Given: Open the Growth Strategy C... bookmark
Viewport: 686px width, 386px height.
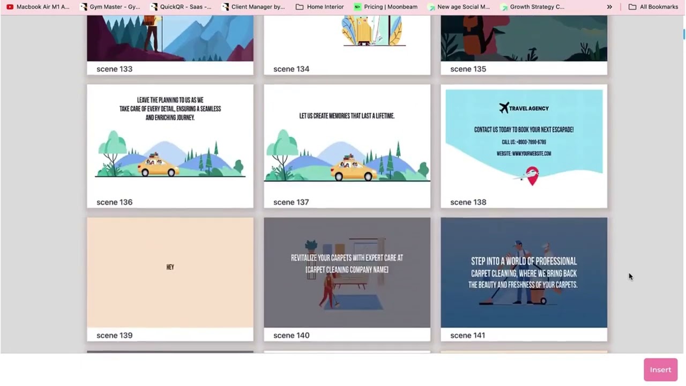Looking at the screenshot, I should click(x=532, y=7).
